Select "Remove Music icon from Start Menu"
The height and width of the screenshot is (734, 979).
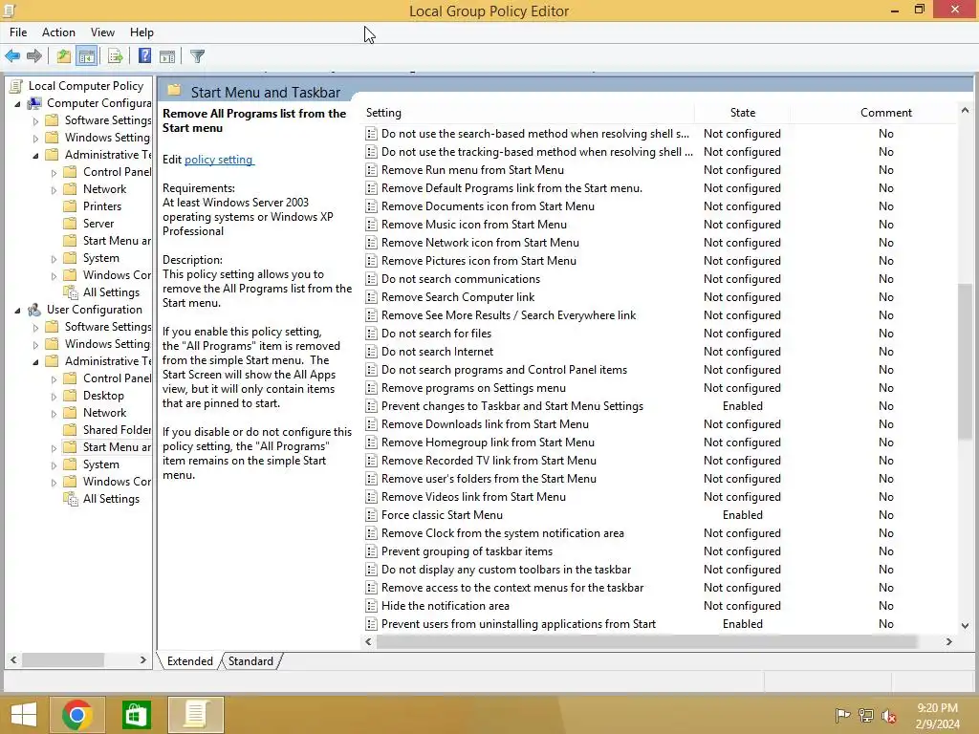pyautogui.click(x=474, y=225)
